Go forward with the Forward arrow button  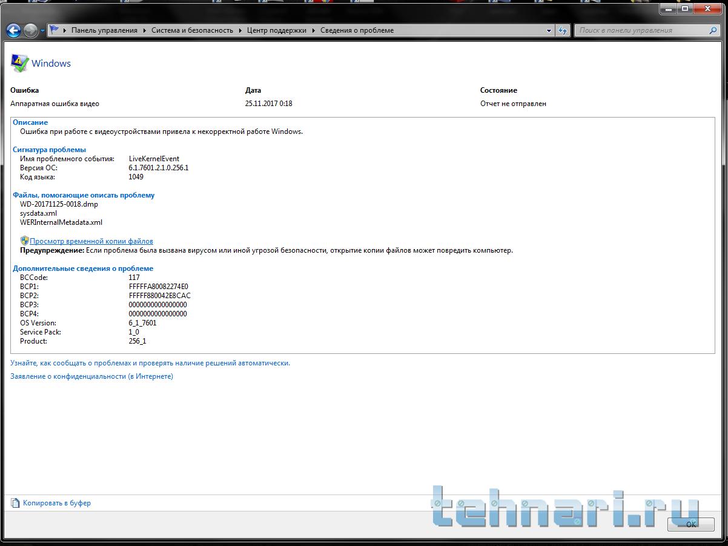coord(31,30)
